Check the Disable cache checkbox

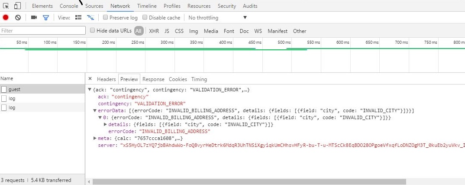145,18
